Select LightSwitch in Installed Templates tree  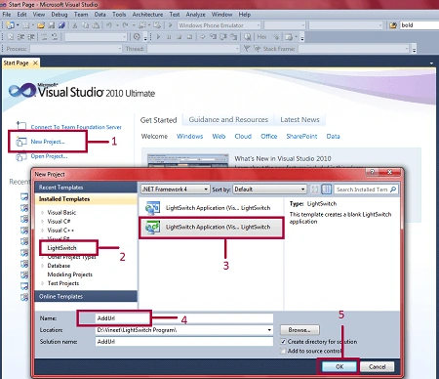click(61, 248)
